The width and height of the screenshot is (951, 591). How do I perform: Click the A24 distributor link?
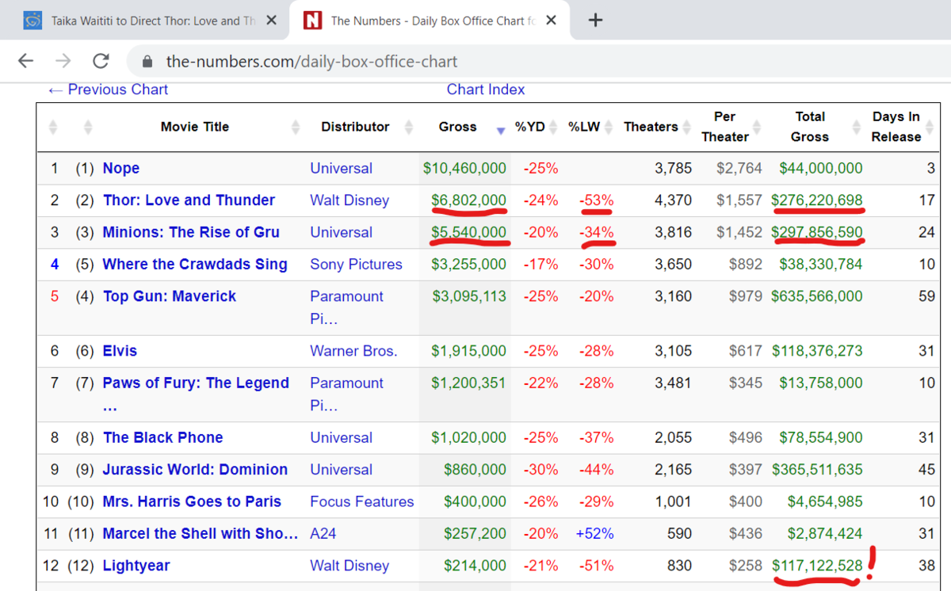click(x=323, y=533)
